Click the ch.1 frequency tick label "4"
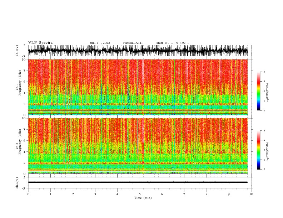 (x=25, y=93)
